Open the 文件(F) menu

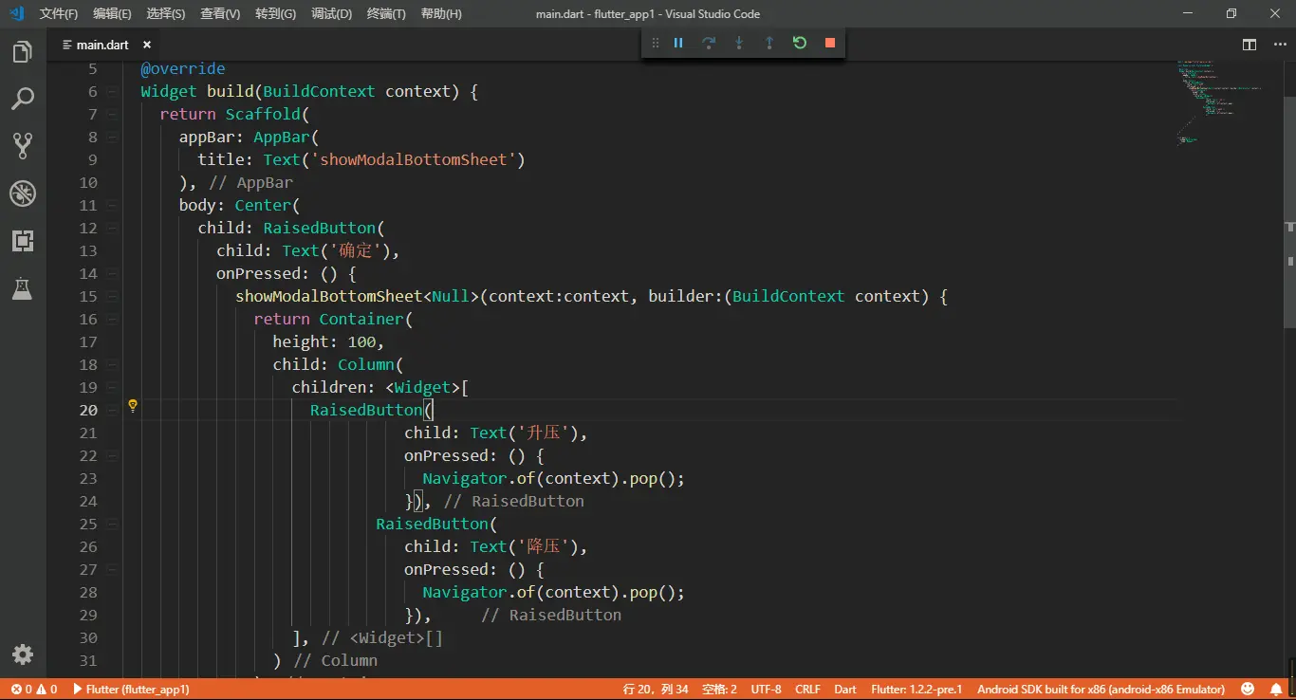pos(59,14)
